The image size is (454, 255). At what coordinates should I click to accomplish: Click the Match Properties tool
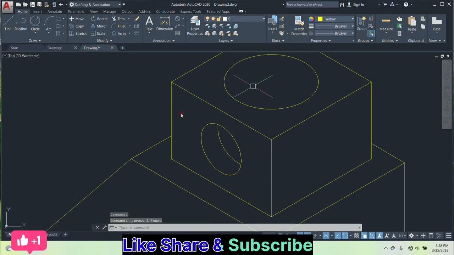[x=299, y=25]
